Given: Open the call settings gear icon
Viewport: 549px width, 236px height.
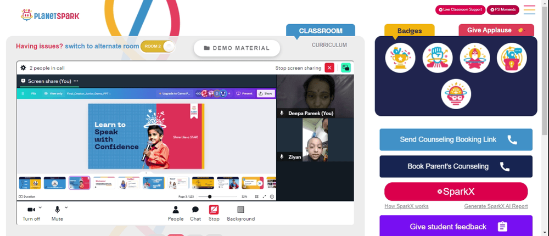Looking at the screenshot, I should (x=23, y=68).
